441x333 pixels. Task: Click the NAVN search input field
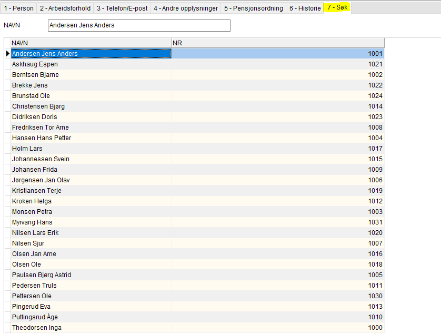pyautogui.click(x=139, y=25)
